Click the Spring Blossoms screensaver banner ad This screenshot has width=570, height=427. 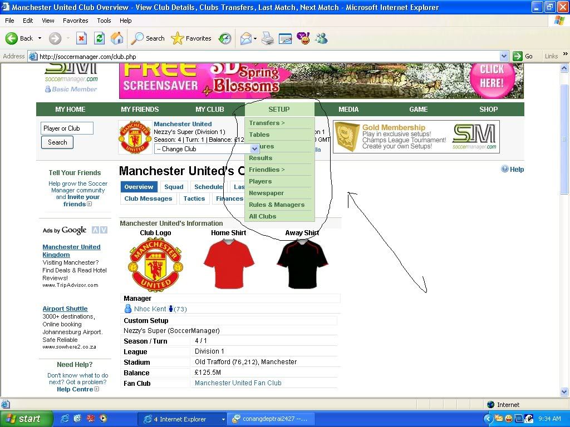click(321, 81)
